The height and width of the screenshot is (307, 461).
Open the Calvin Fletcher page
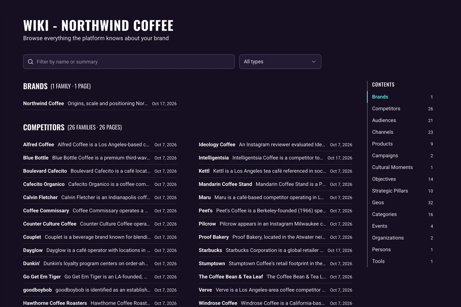[x=100, y=197]
